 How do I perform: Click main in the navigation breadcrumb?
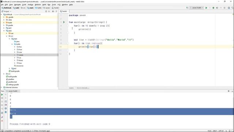coord(30,8)
